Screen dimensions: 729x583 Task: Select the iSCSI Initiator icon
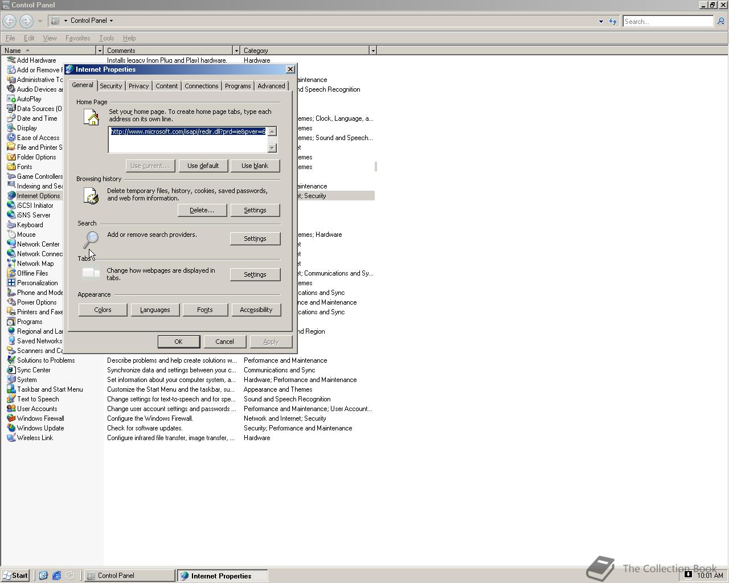click(11, 206)
